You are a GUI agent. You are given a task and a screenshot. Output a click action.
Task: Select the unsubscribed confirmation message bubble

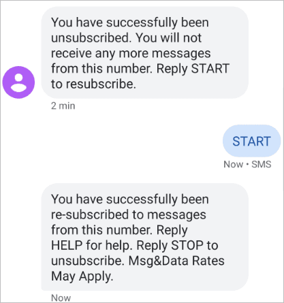(x=144, y=52)
